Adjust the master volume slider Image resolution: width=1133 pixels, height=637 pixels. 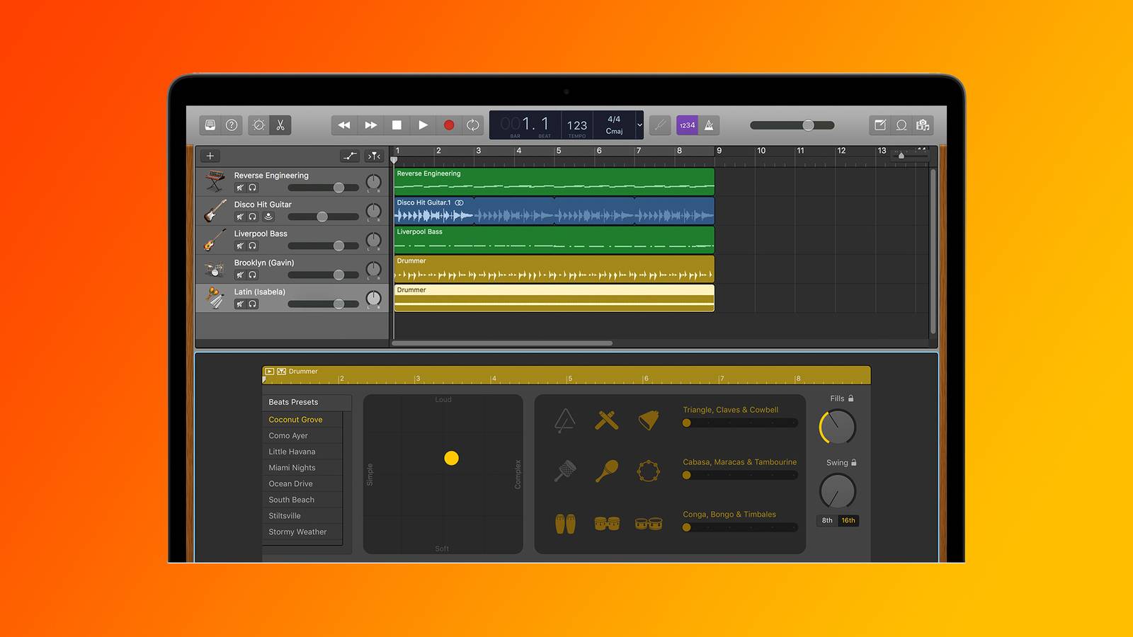click(x=807, y=125)
